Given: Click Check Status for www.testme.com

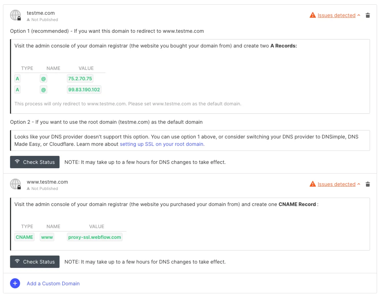Looking at the screenshot, I should tap(35, 262).
